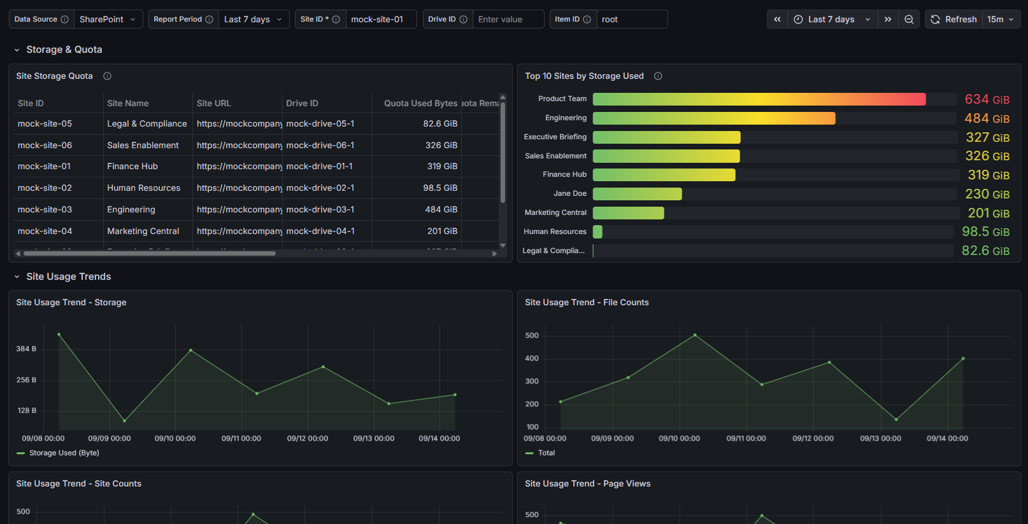This screenshot has height=524, width=1028.
Task: Click the Site Usage Trend - File Counts title
Action: pyautogui.click(x=587, y=303)
